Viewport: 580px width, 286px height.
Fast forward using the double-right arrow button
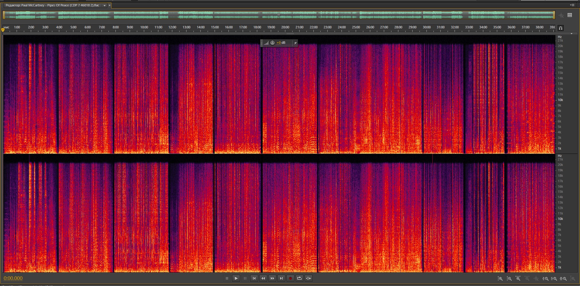coord(272,278)
